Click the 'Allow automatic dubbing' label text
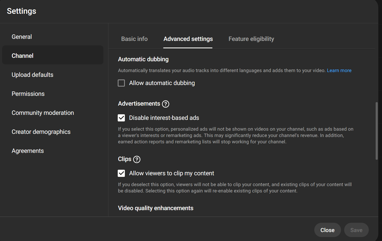 click(x=162, y=83)
